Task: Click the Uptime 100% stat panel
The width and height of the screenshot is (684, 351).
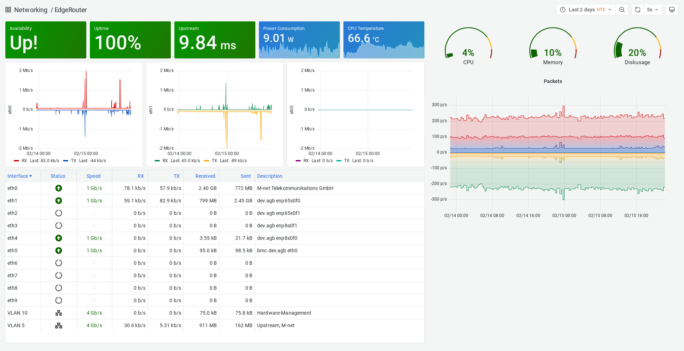Action: click(130, 40)
